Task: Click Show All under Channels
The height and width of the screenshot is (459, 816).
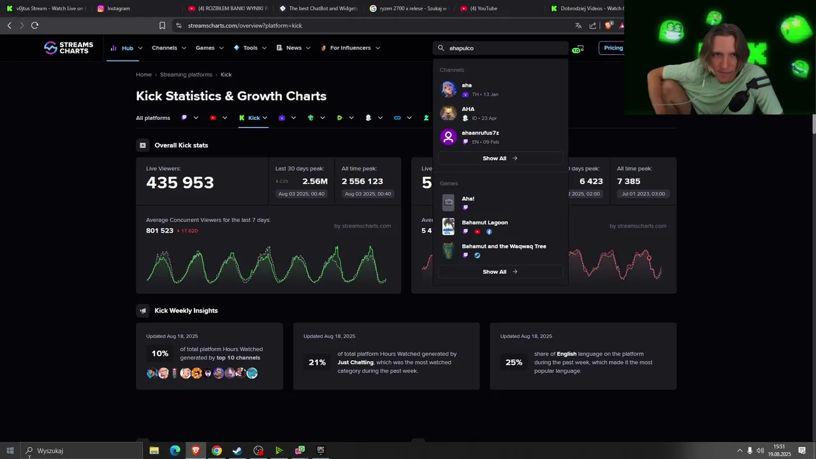Action: pyautogui.click(x=500, y=158)
